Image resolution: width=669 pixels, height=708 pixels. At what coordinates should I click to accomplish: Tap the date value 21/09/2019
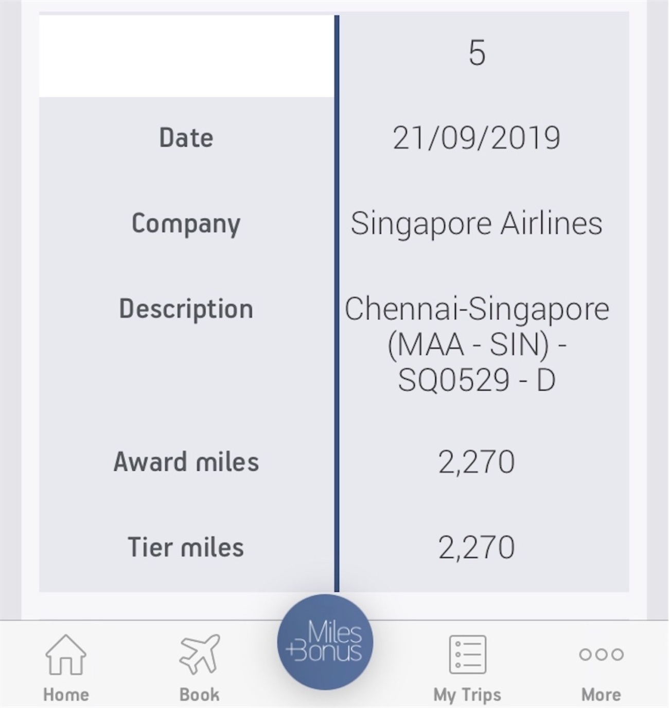tap(477, 138)
